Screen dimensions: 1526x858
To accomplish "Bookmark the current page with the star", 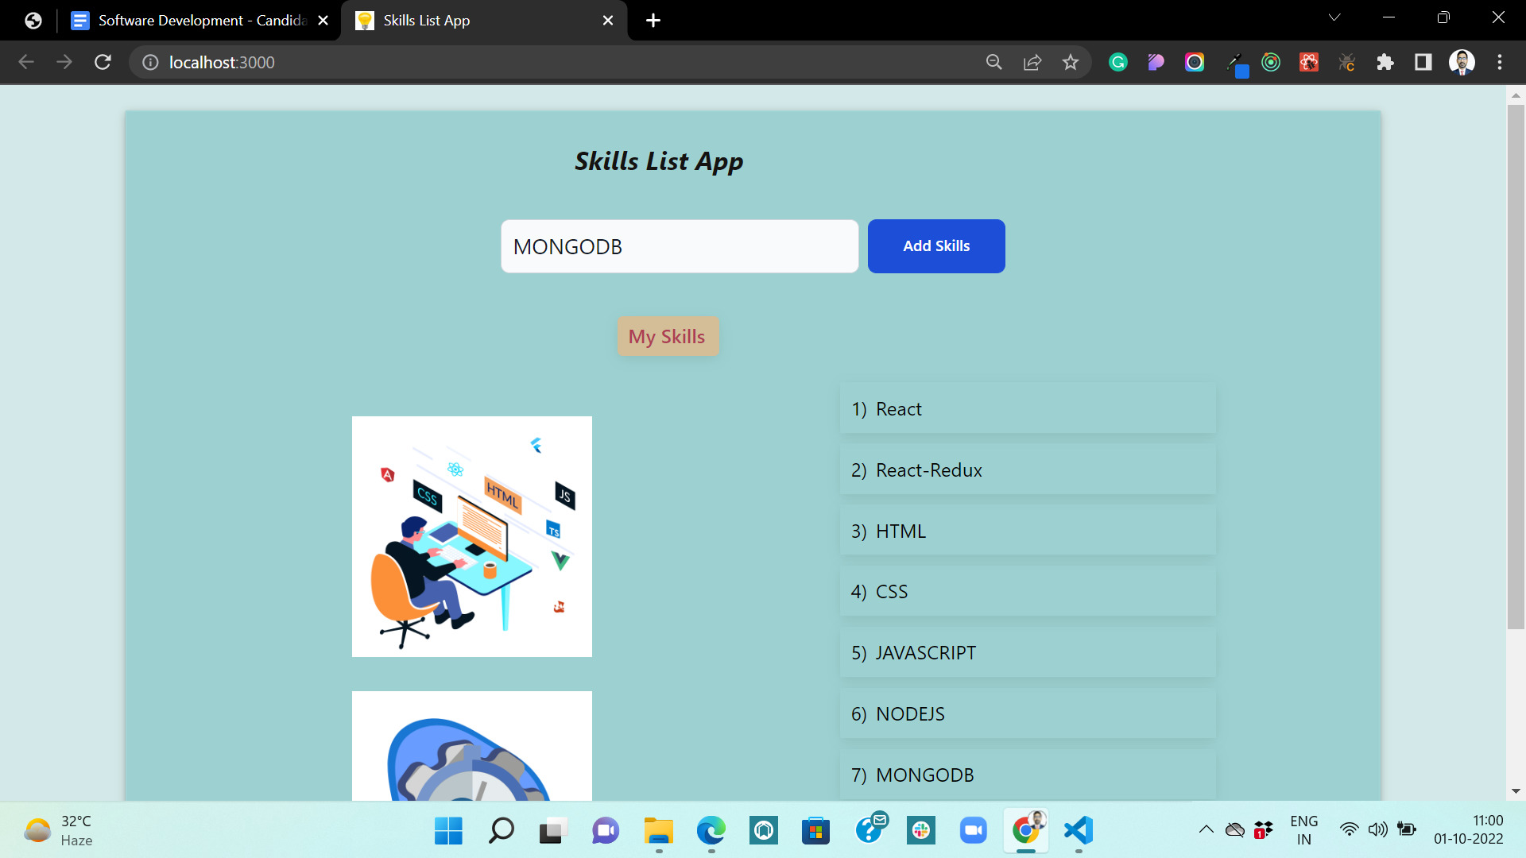I will pyautogui.click(x=1071, y=62).
